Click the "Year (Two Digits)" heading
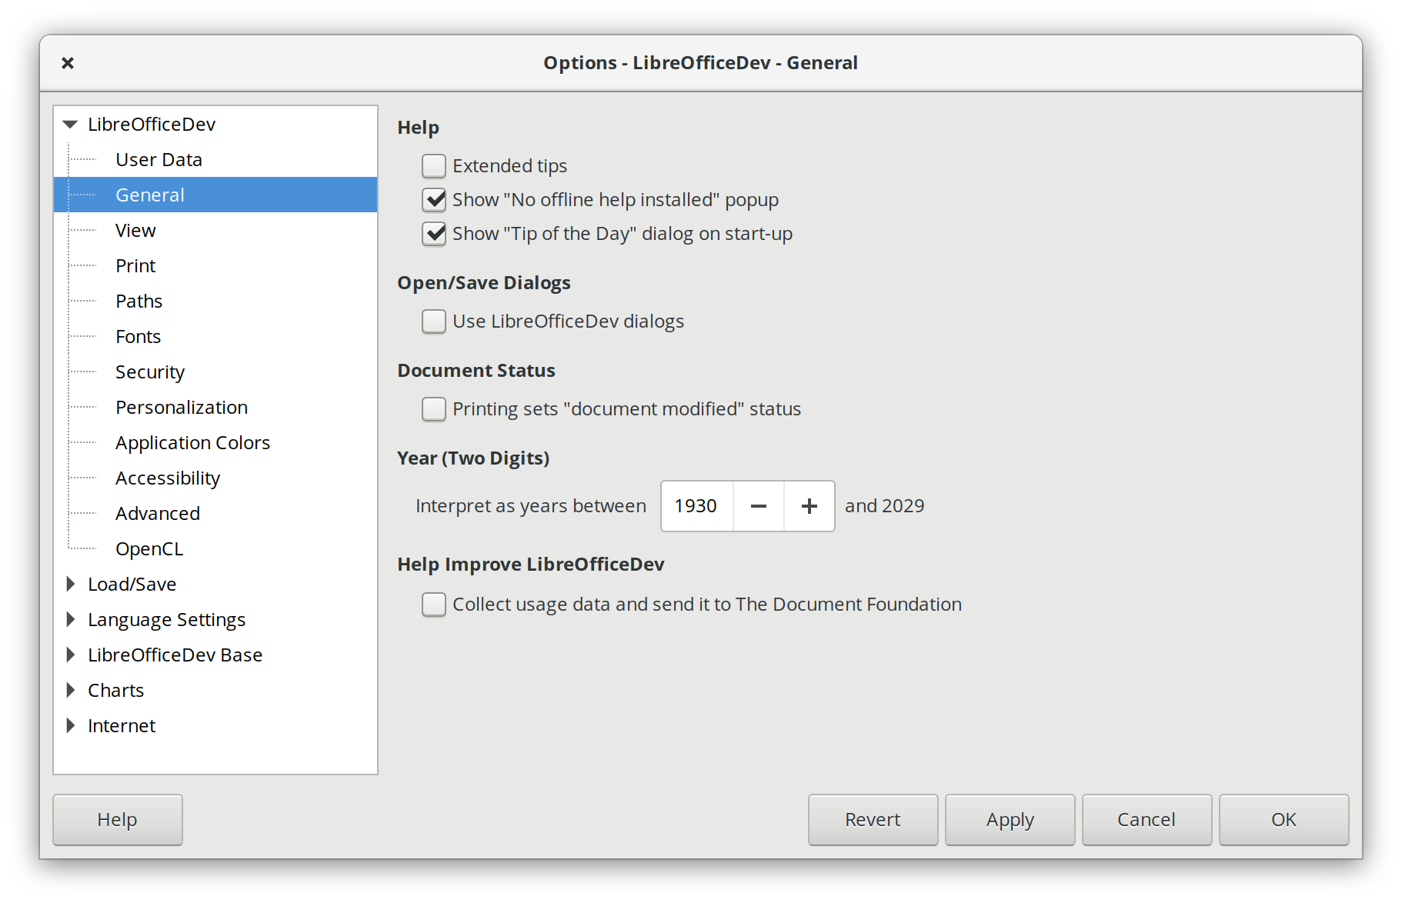1402x903 pixels. [x=473, y=458]
